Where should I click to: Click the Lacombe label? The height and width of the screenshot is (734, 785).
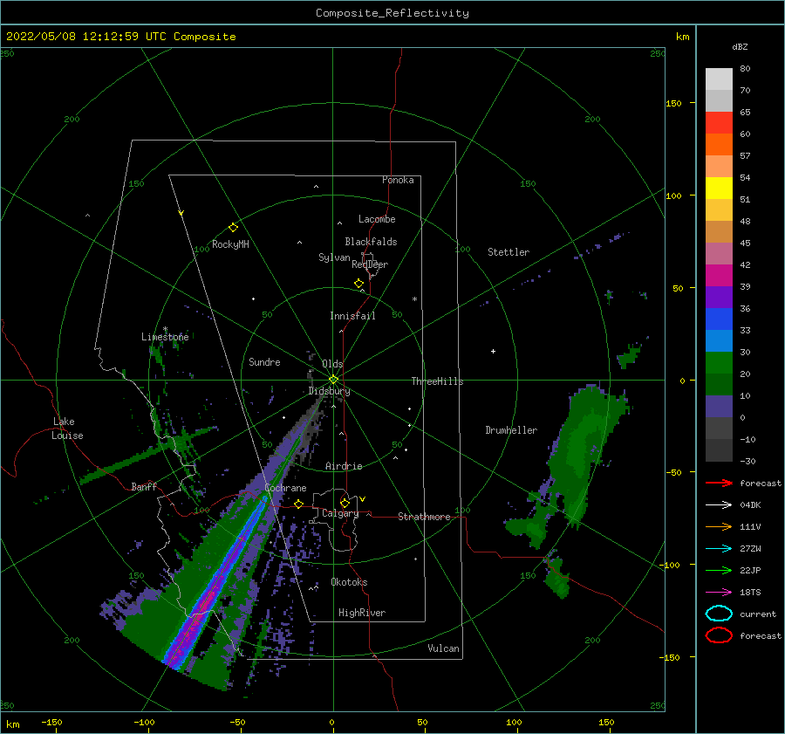coord(377,219)
